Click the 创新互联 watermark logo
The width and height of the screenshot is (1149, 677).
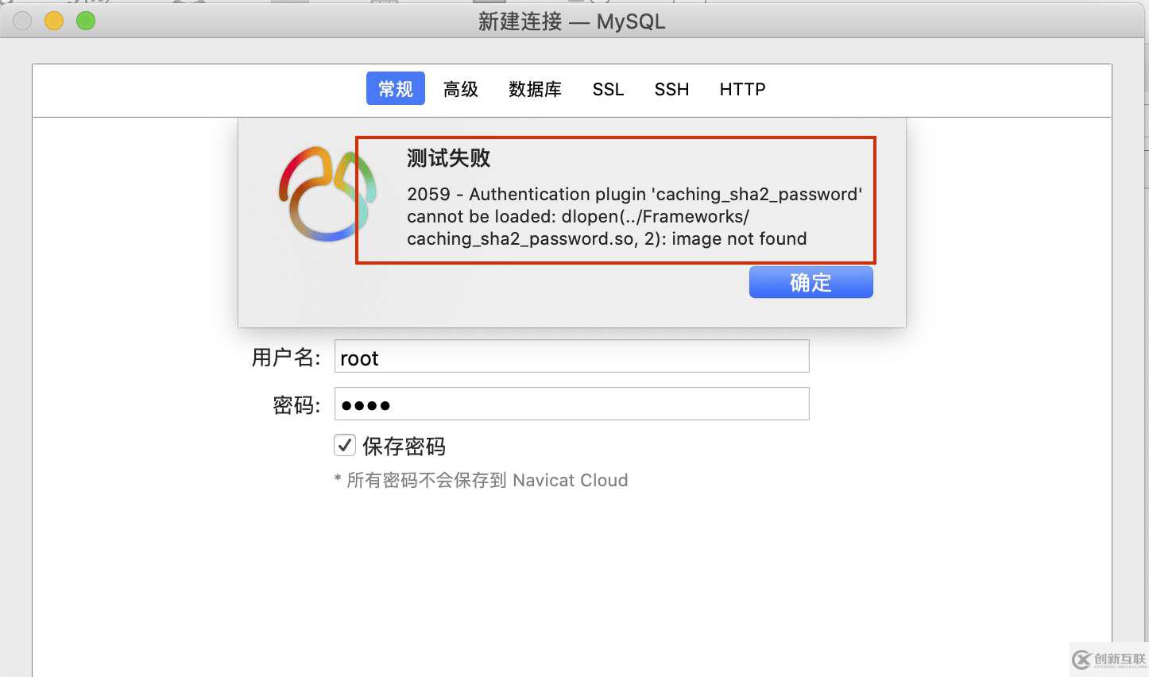[1109, 660]
